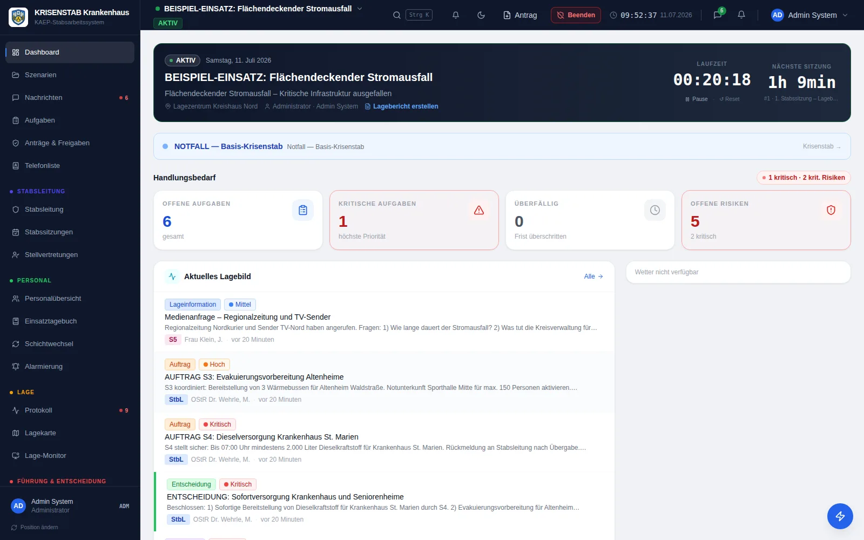Screen dimensions: 864x540
Task: Click the Entscheidung tag
Action: pyautogui.click(x=191, y=484)
